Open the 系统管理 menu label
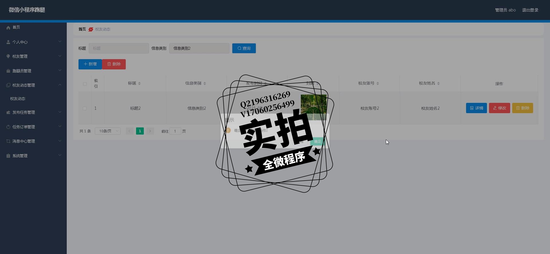 click(x=20, y=156)
